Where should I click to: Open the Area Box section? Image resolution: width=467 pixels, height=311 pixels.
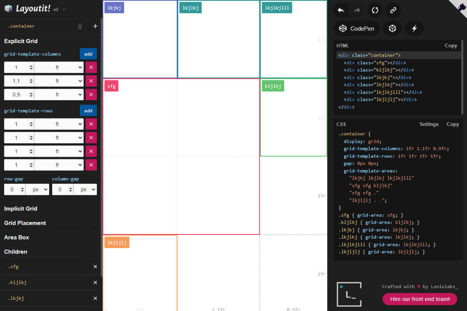point(16,238)
